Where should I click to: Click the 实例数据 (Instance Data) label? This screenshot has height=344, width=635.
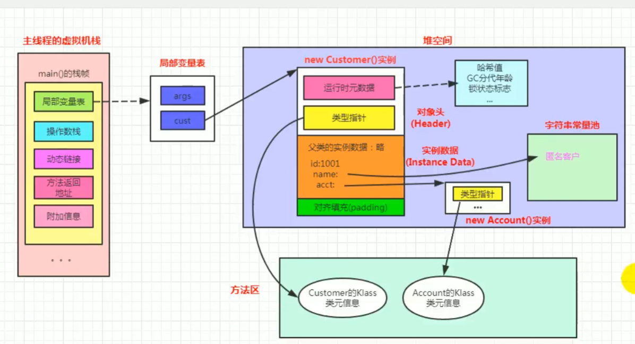(440, 156)
